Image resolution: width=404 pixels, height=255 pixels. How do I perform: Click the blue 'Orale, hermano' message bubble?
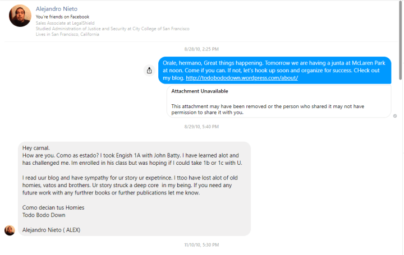click(x=275, y=67)
